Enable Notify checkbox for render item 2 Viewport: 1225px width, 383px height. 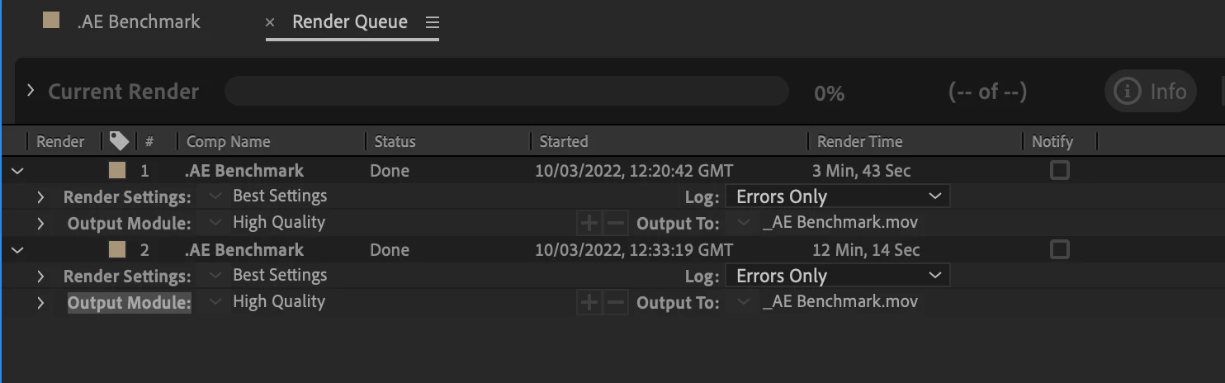tap(1059, 249)
